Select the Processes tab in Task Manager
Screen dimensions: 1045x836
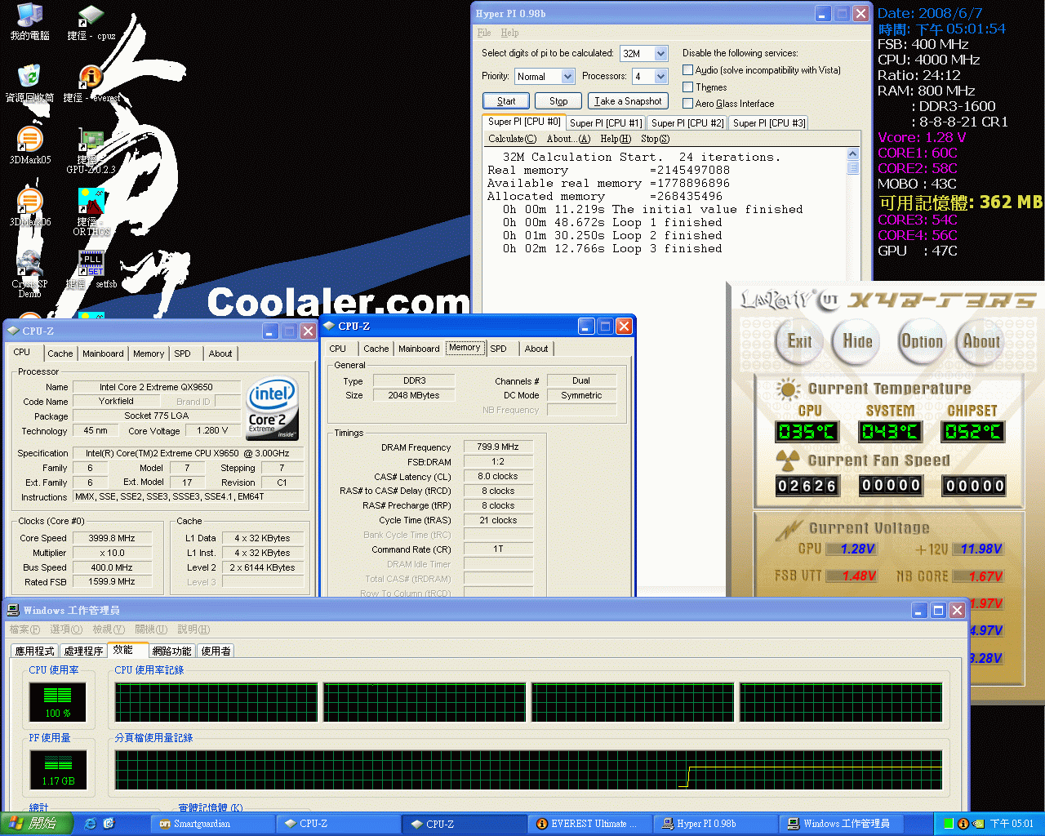[83, 651]
